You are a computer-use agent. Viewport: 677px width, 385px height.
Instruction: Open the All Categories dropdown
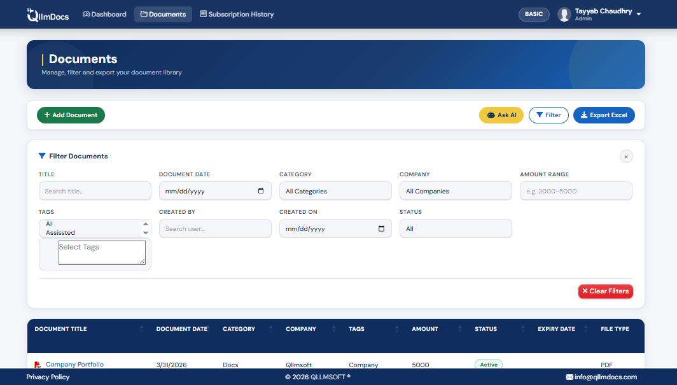[335, 191]
